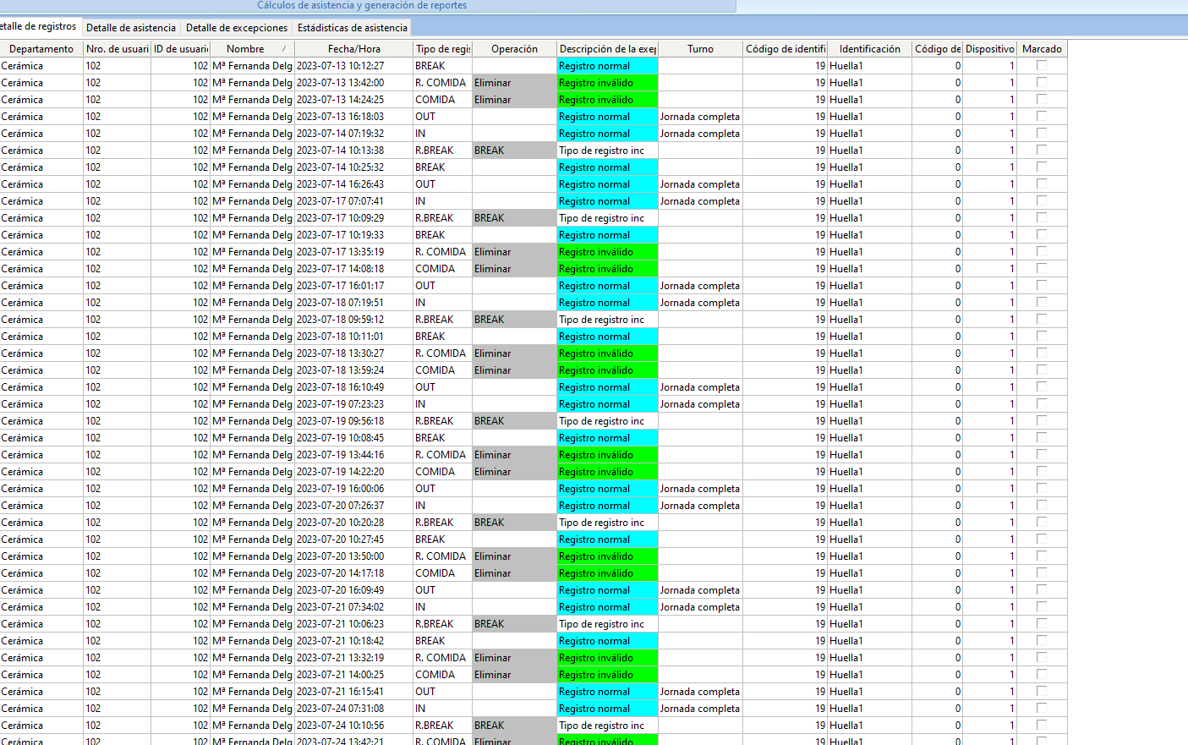Click Mª Fernanda name in 2023-07-21 13:32:19 row
Screen dimensions: 1188x745
click(x=252, y=658)
